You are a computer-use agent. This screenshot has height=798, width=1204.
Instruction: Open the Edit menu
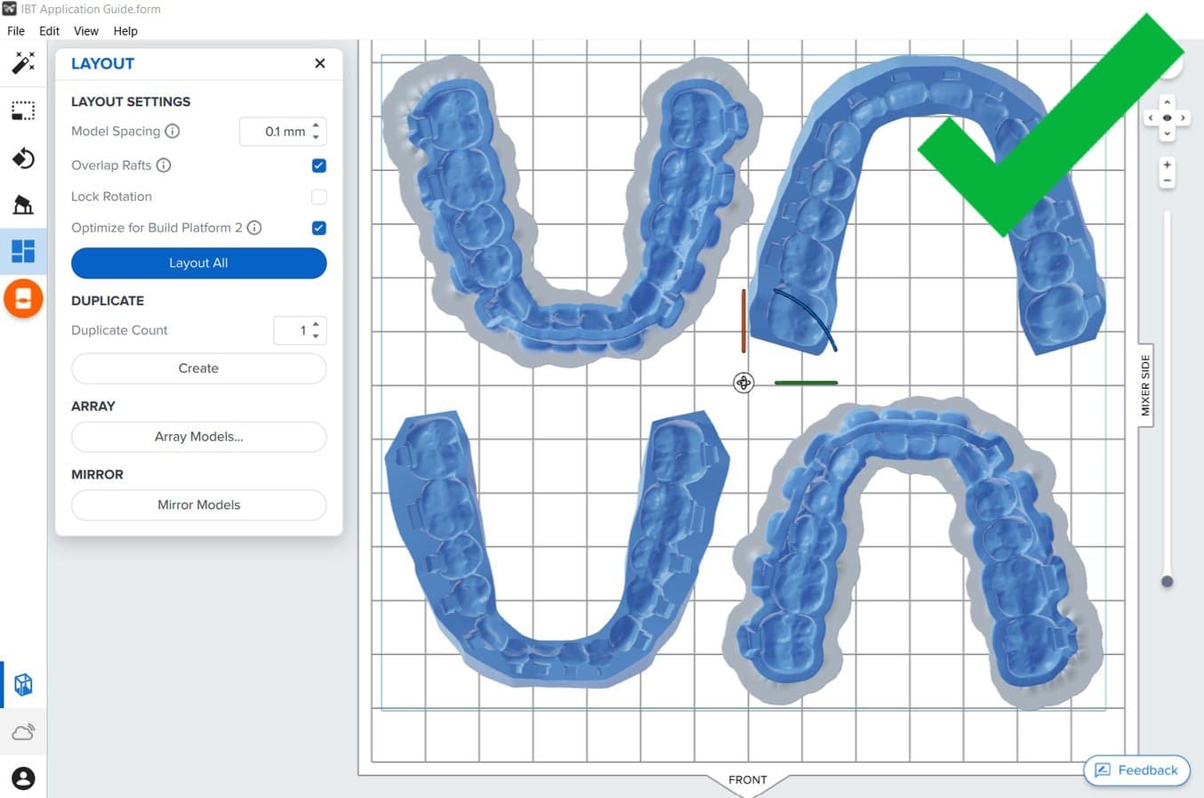tap(49, 30)
